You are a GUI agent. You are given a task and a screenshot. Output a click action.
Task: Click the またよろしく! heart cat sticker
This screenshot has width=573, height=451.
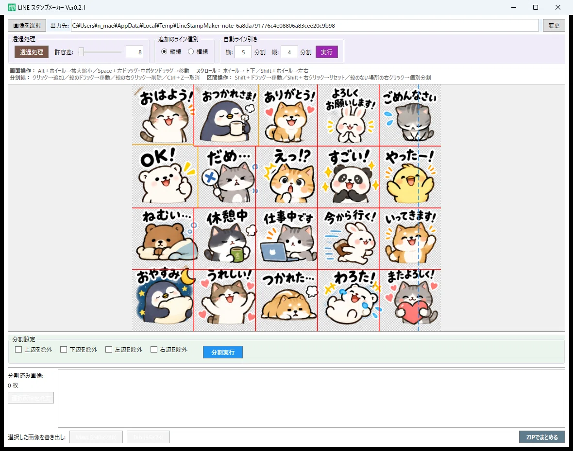coord(410,300)
